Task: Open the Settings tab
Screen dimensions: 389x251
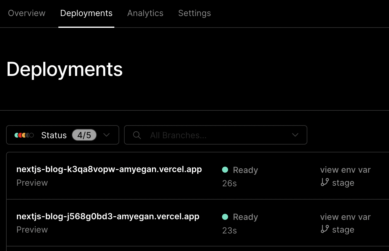Action: 194,13
